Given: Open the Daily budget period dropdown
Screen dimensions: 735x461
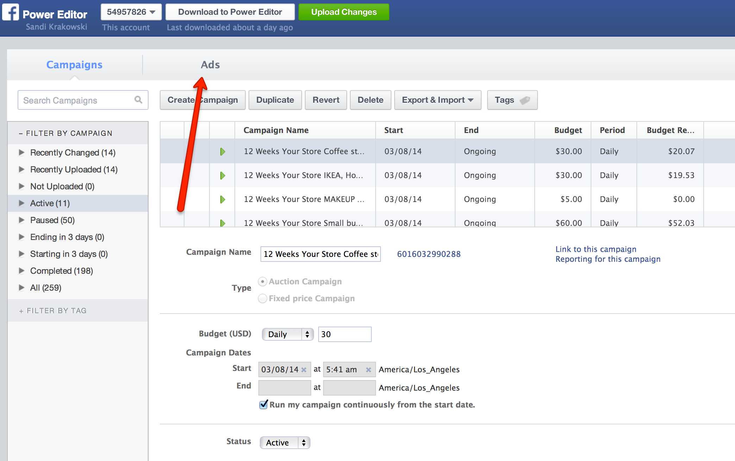Looking at the screenshot, I should pyautogui.click(x=288, y=334).
